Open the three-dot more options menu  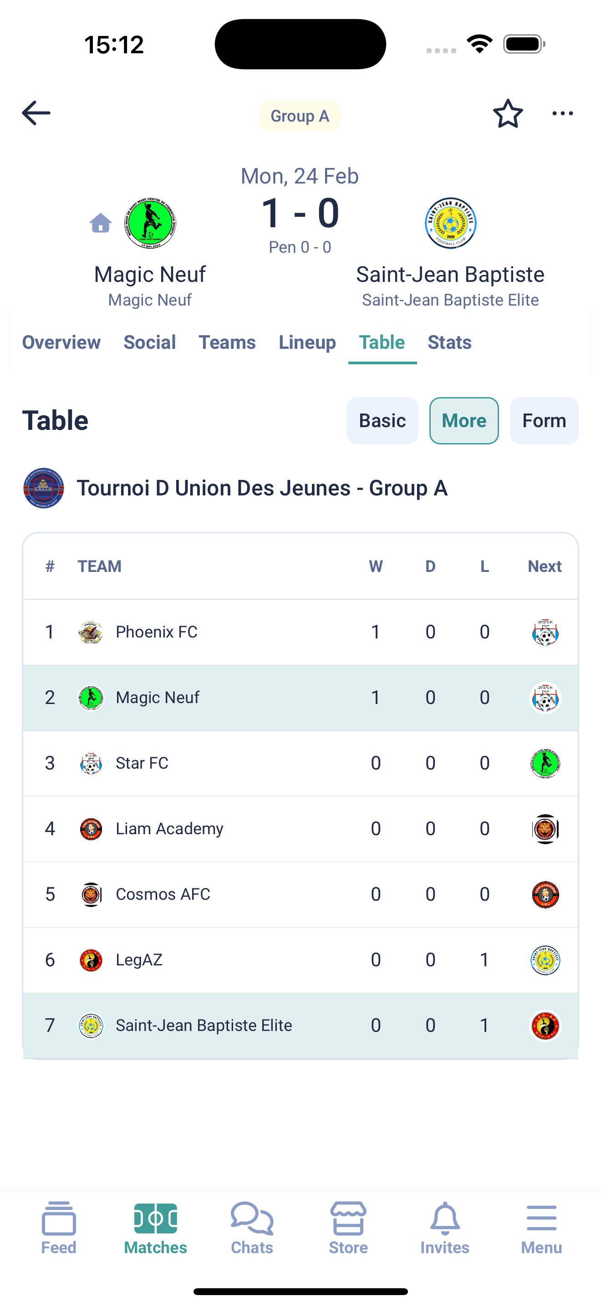click(x=562, y=113)
